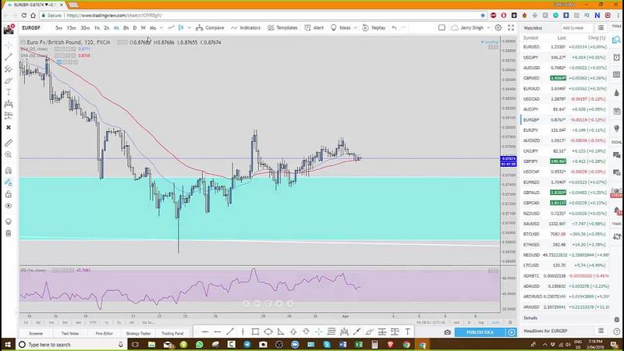Select ellipse shape in bottom drawing toolbar
The width and height of the screenshot is (624, 351).
tap(268, 331)
